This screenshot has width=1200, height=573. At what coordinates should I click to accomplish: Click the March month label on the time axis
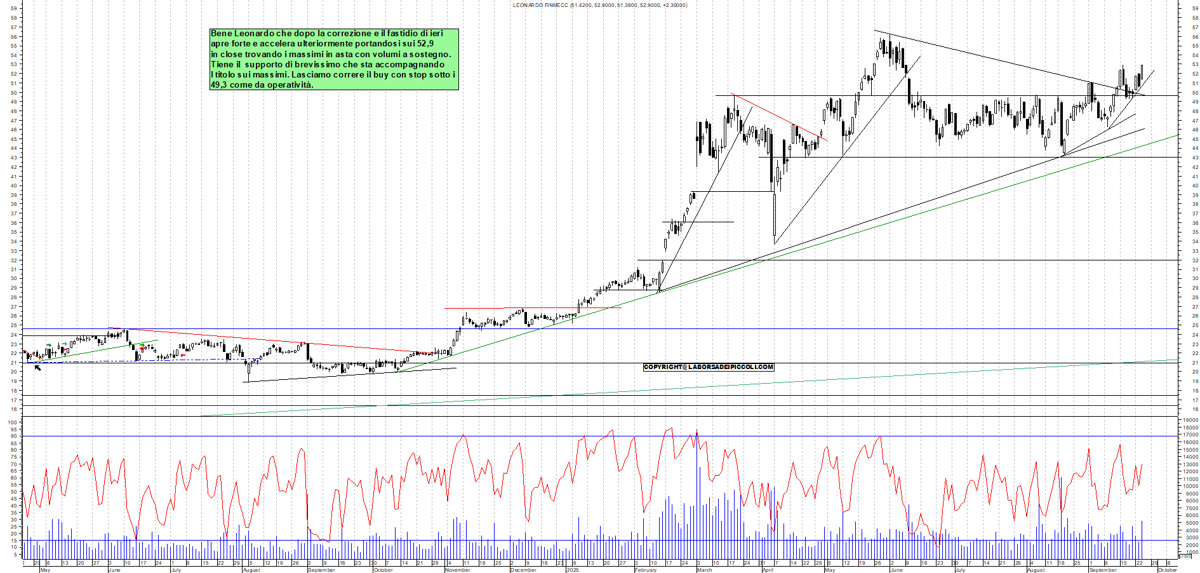pyautogui.click(x=705, y=570)
